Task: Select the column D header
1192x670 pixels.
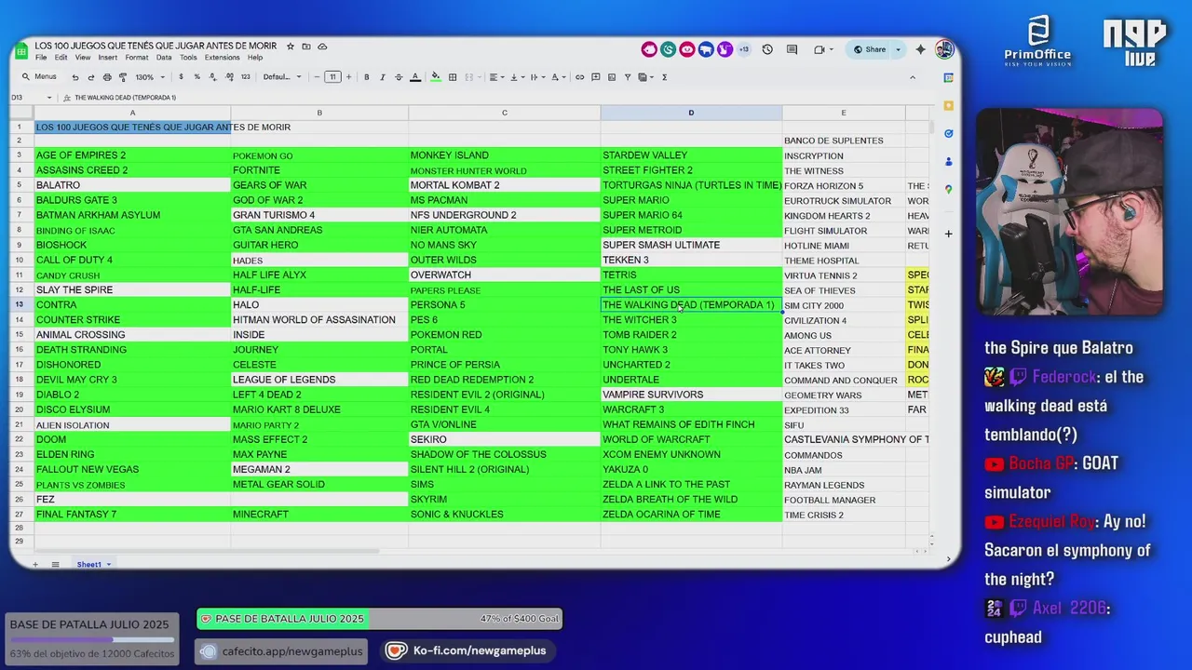Action: tap(691, 113)
